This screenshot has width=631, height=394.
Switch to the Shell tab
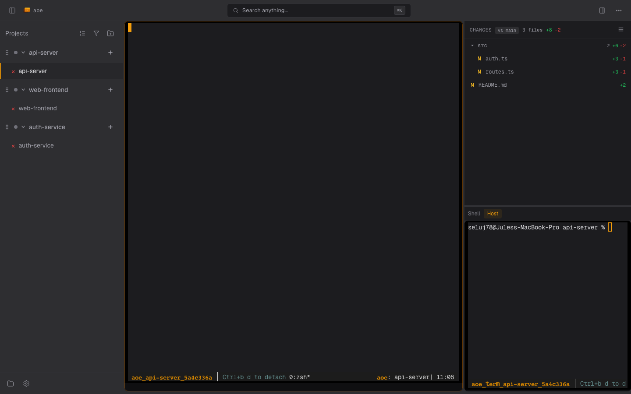[474, 214]
